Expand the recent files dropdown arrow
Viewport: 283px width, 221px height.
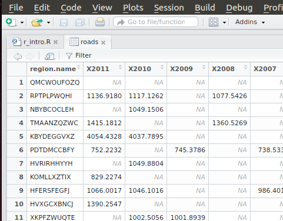click(x=48, y=22)
